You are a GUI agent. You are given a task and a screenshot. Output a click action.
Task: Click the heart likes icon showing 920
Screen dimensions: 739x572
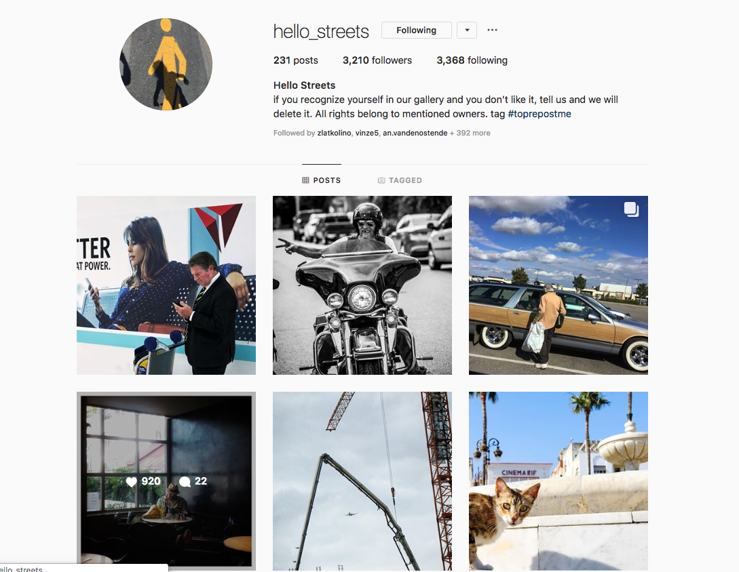pyautogui.click(x=132, y=481)
